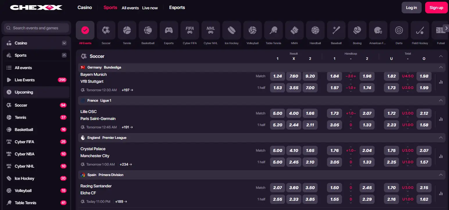449x210 pixels.
Task: Open statistics icon for Bayern Munich match
Action: coord(441,82)
